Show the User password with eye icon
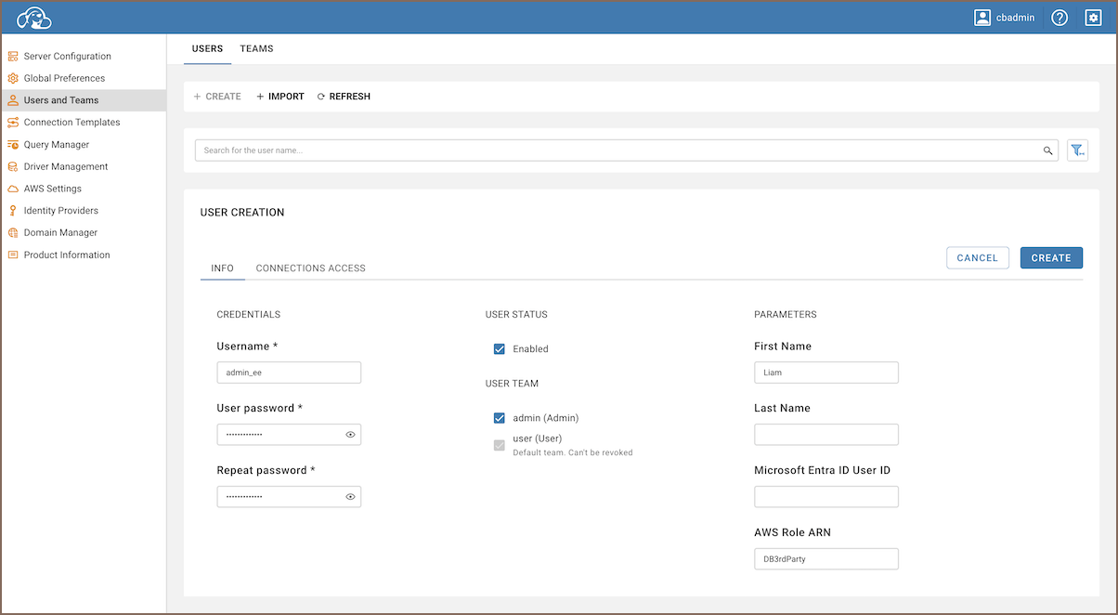This screenshot has width=1118, height=615. tap(350, 435)
